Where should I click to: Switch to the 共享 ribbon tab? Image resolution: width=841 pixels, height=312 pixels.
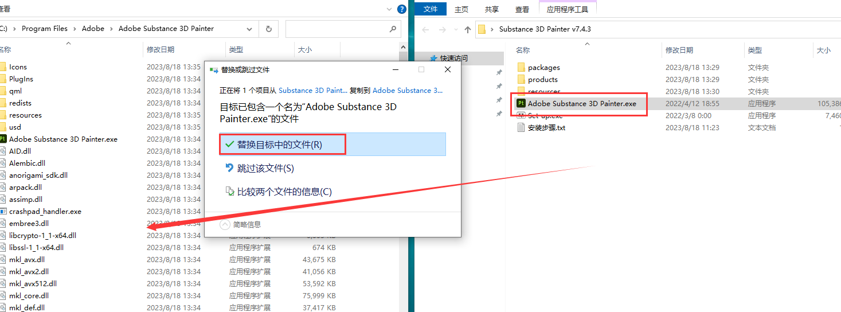[492, 9]
